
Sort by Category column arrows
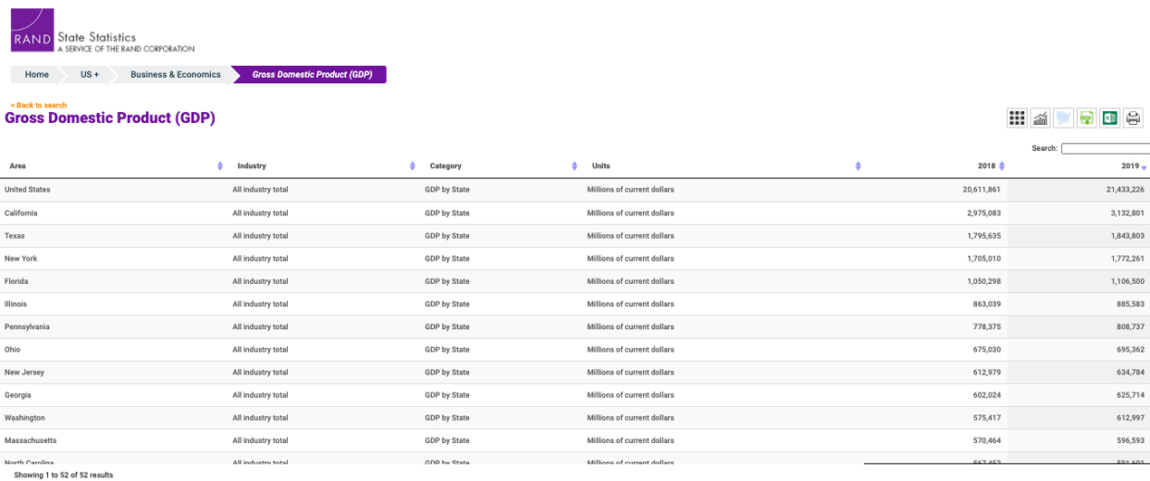(x=575, y=166)
